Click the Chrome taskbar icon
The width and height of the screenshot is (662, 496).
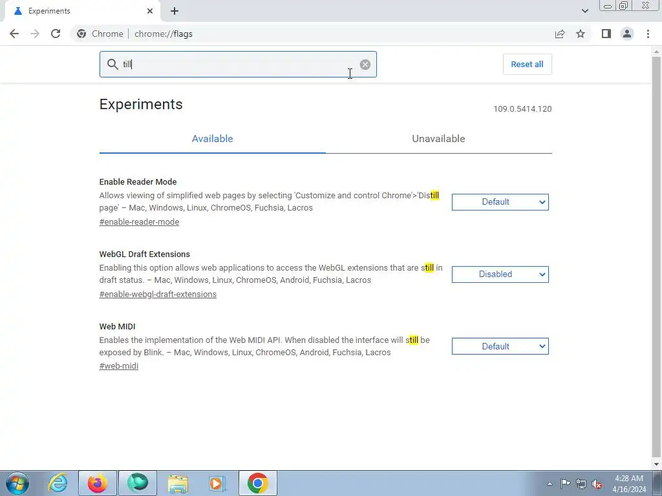pyautogui.click(x=258, y=483)
